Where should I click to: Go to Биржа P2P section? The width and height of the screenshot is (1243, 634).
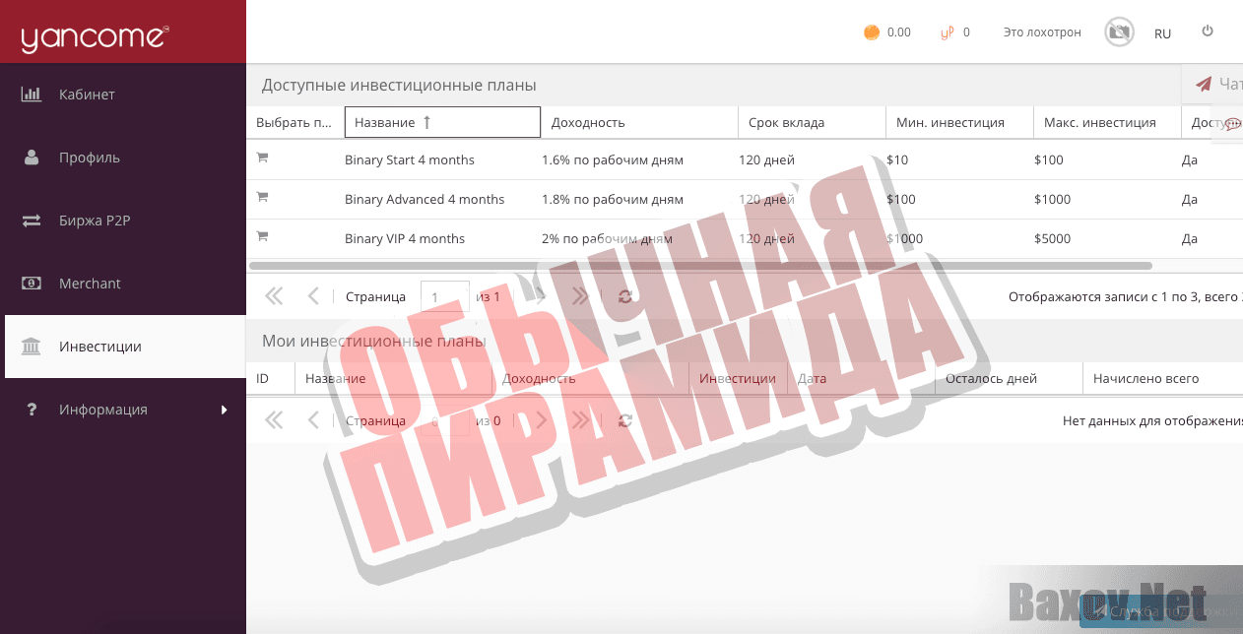point(94,221)
